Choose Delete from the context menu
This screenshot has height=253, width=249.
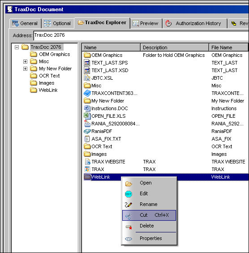147,226
